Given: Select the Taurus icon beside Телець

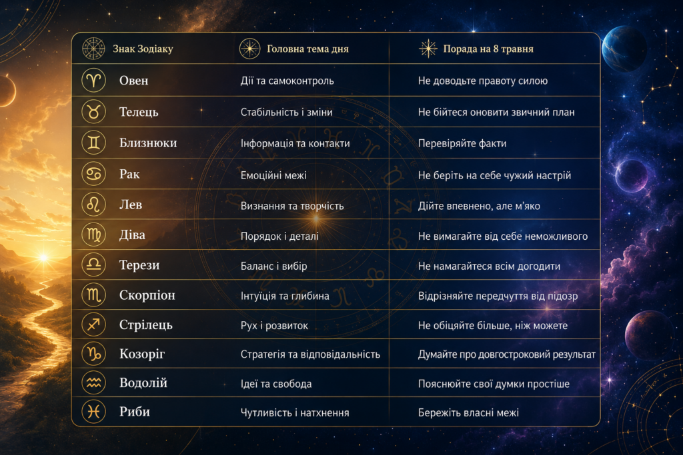Looking at the screenshot, I should 93,112.
